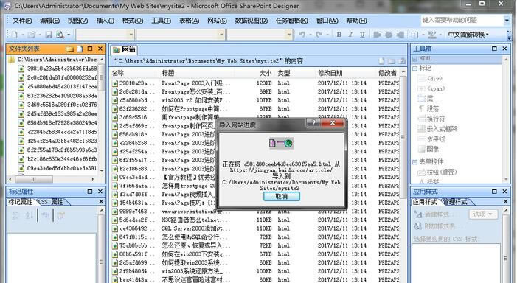The width and height of the screenshot is (517, 283).
Task: Click the help question mark in import dialog
Action: pyautogui.click(x=313, y=123)
